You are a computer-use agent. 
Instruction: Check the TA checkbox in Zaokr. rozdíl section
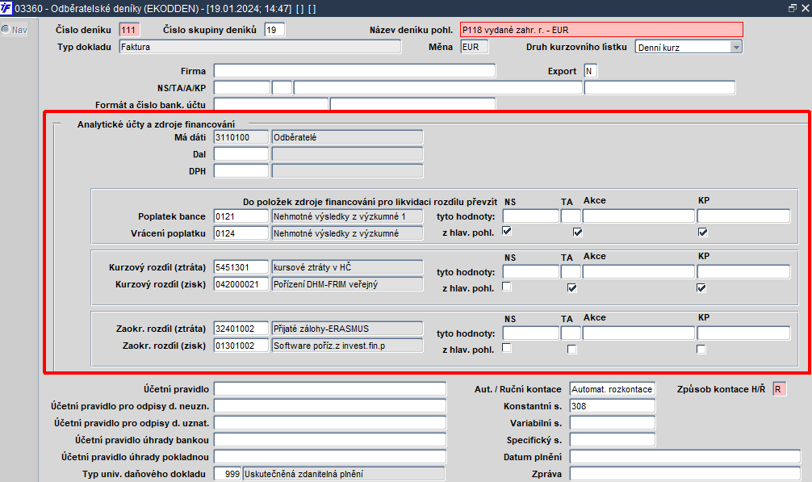coord(571,350)
